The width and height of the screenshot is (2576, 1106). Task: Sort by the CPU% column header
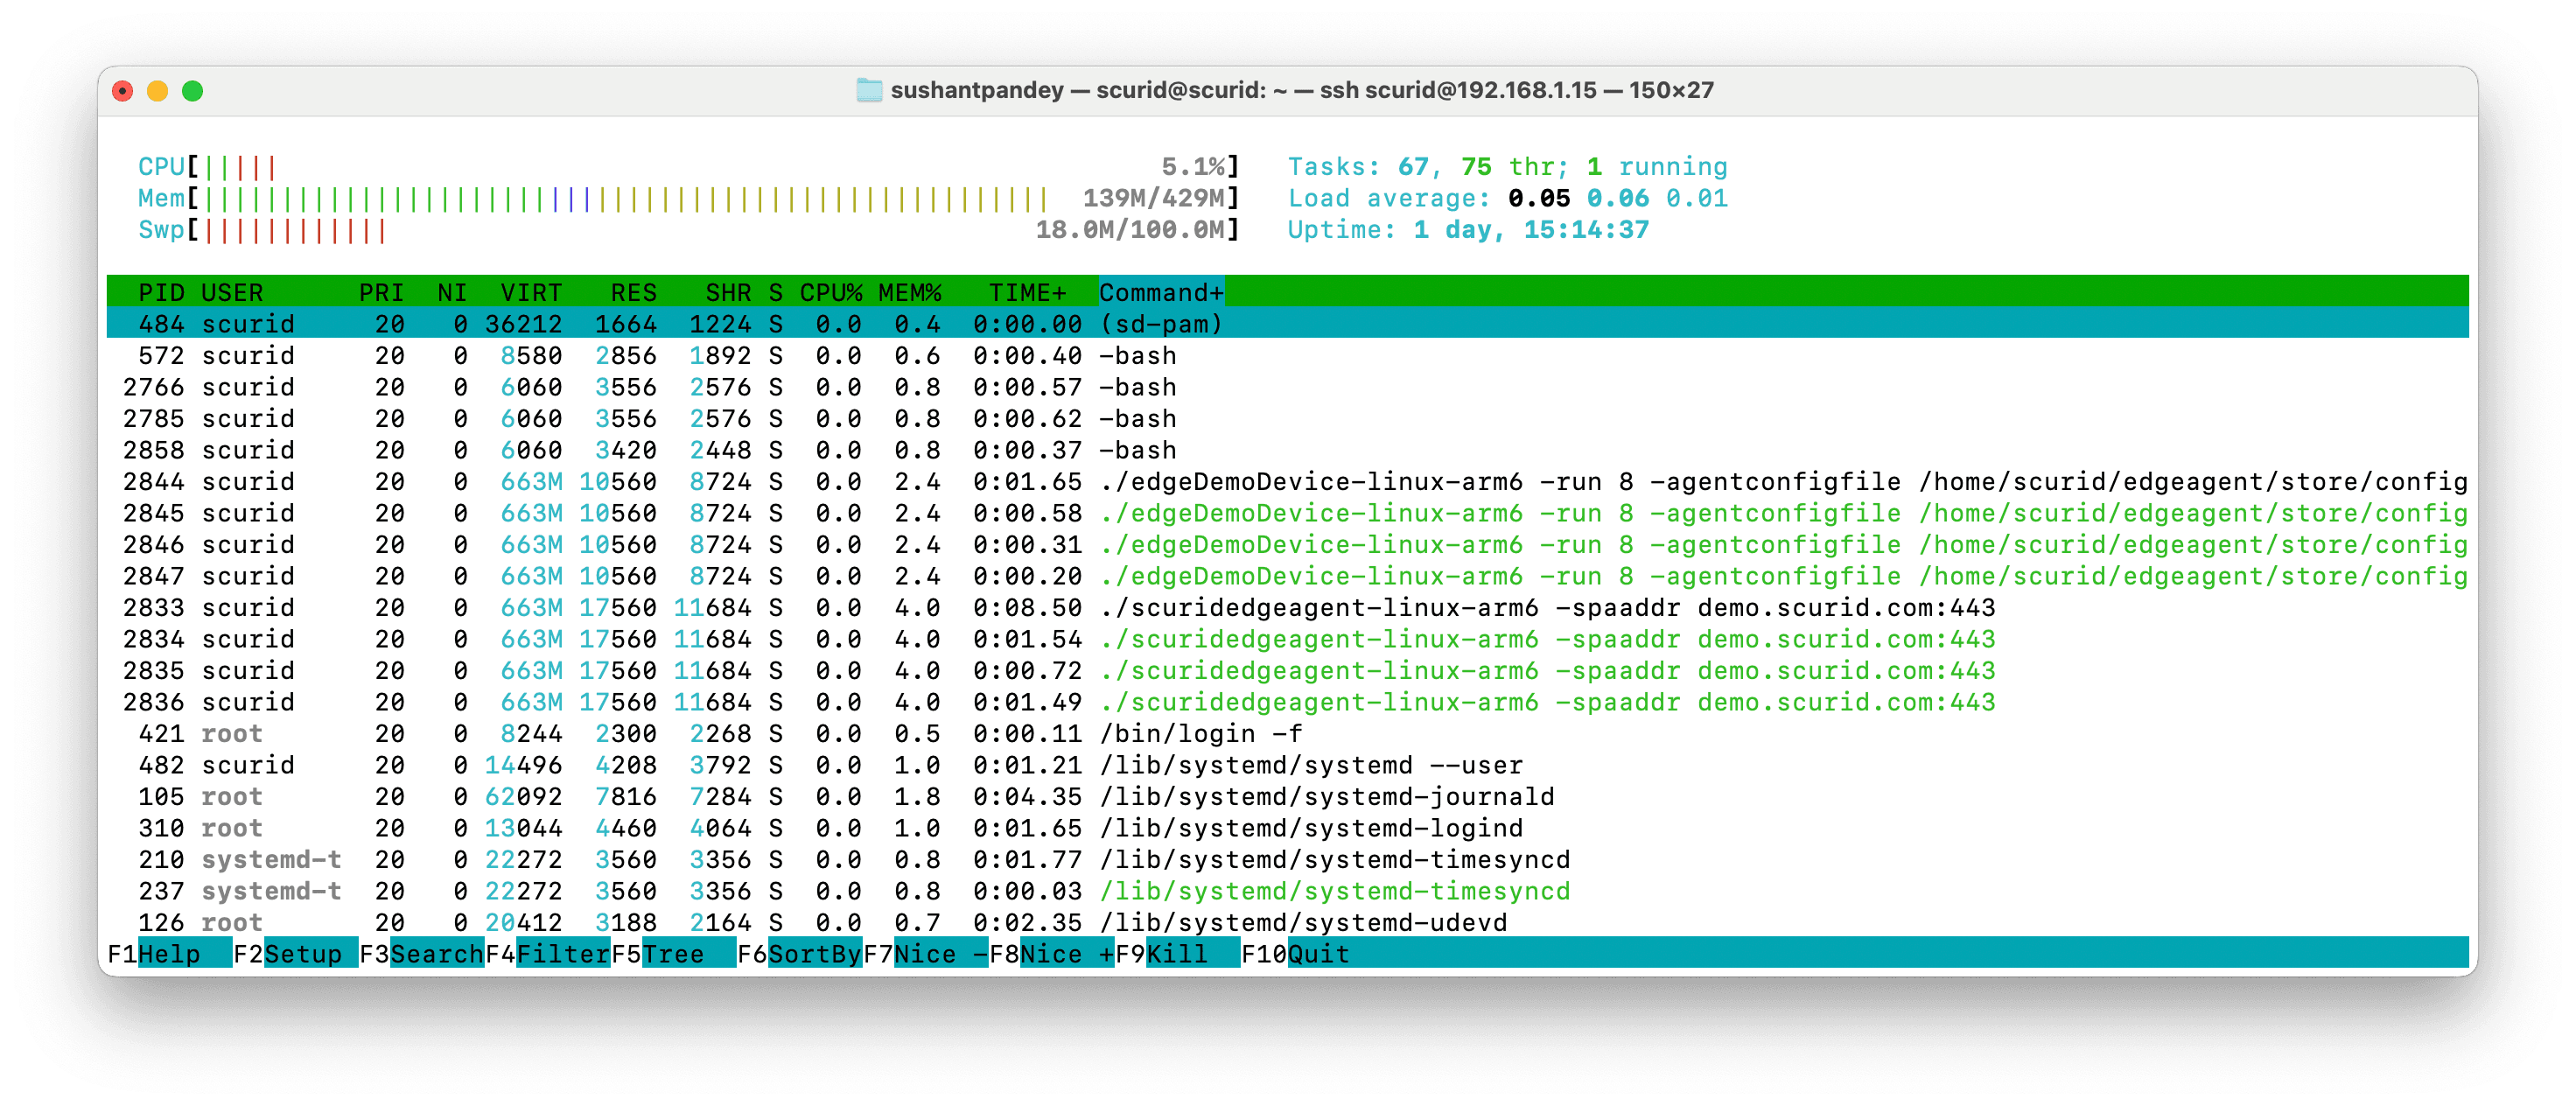(x=830, y=292)
